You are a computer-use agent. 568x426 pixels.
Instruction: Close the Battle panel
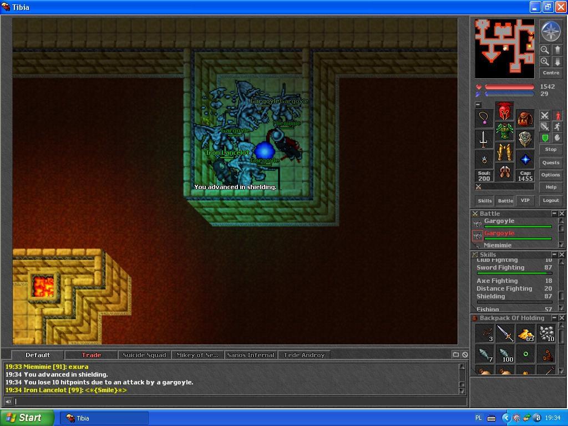click(x=561, y=214)
